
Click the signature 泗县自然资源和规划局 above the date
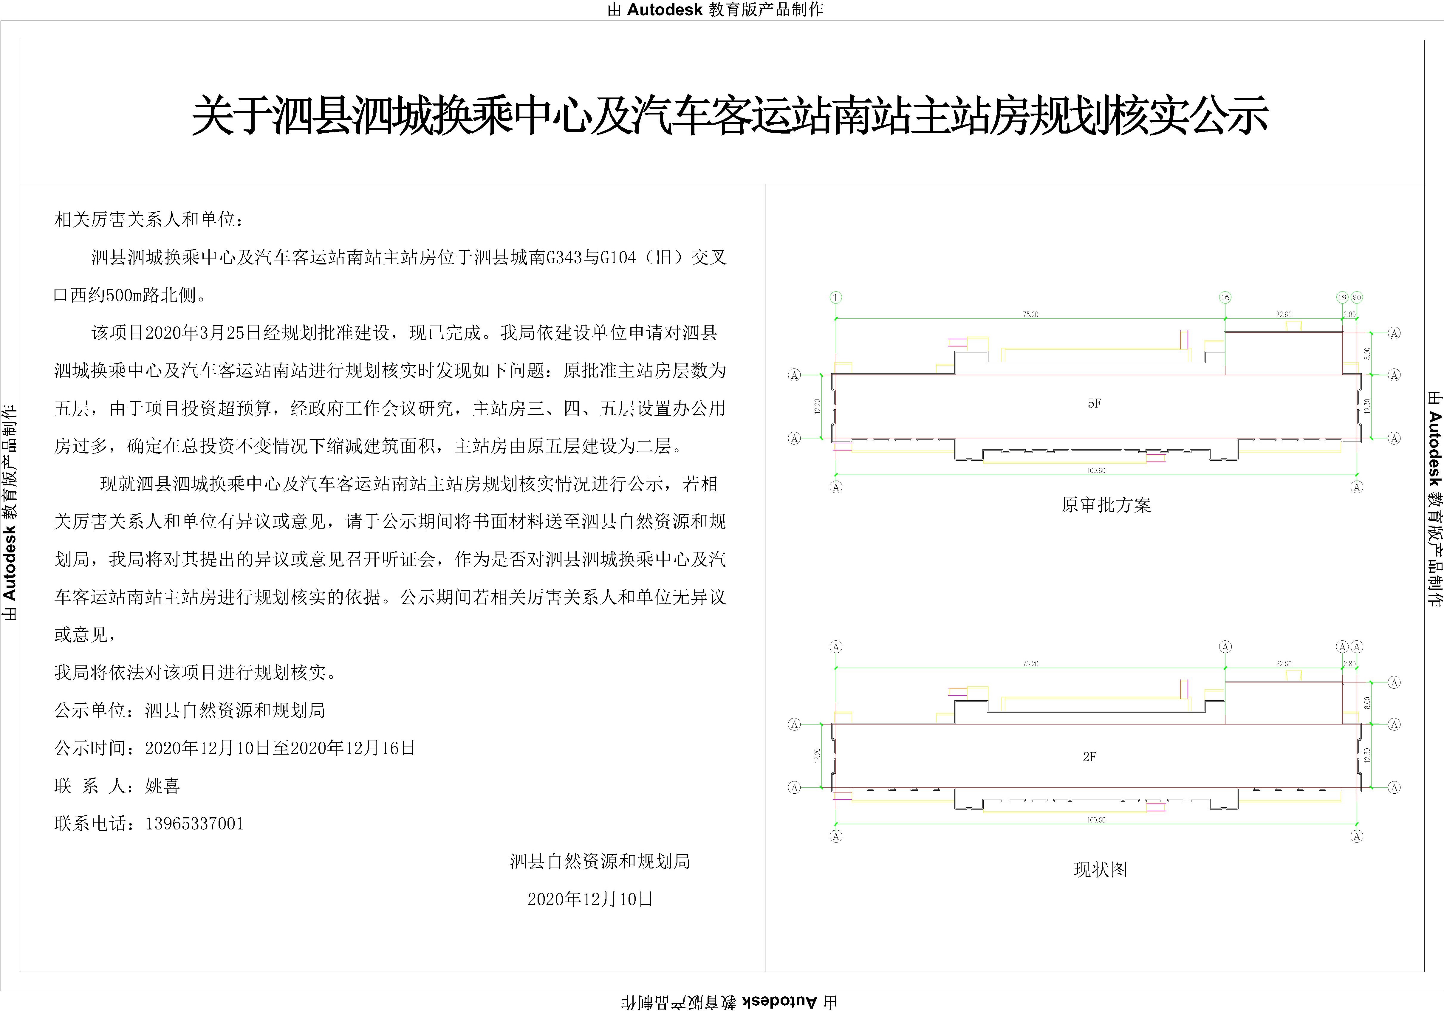[x=600, y=861]
